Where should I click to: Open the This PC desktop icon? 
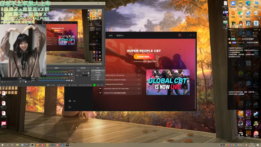tap(256, 3)
